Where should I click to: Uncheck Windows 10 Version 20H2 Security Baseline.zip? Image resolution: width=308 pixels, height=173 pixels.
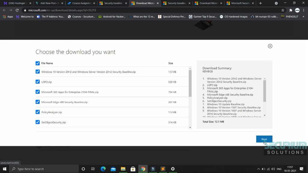coord(38,71)
